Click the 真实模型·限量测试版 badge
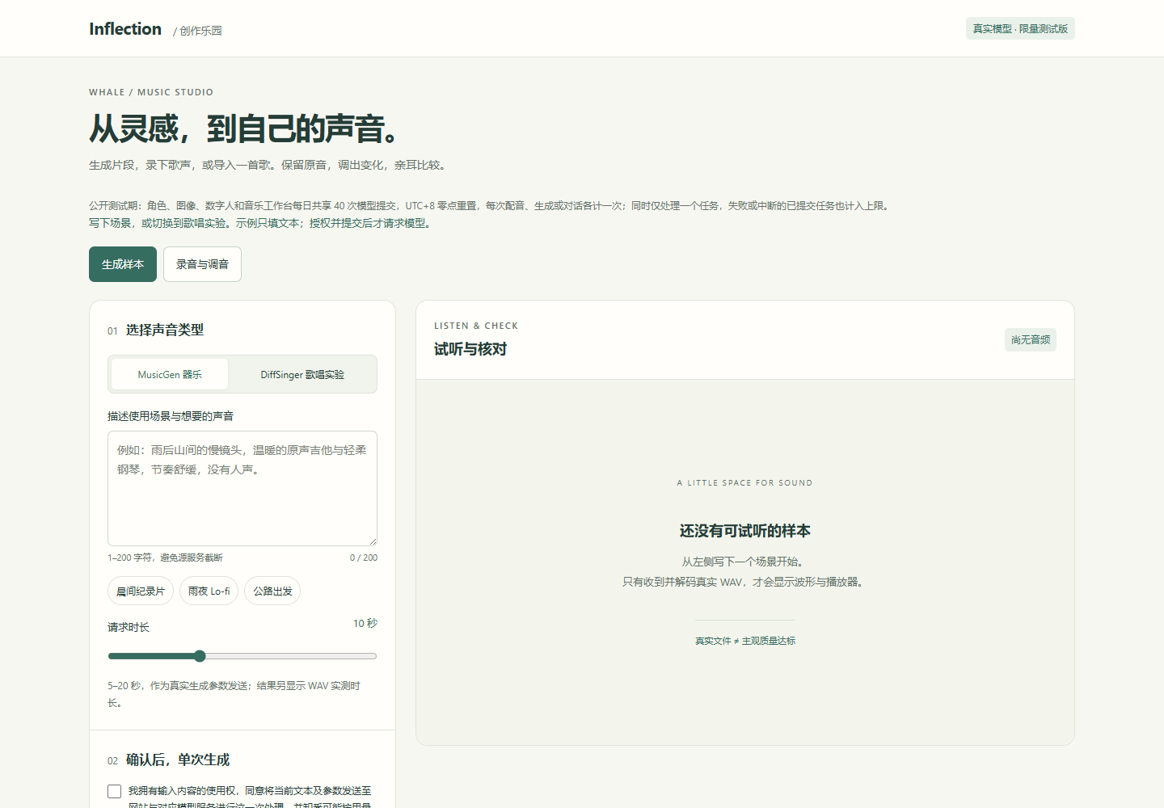Screen dimensions: 1164x808 [x=1020, y=29]
